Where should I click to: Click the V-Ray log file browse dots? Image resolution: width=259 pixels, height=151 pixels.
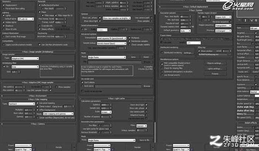click(x=229, y=54)
